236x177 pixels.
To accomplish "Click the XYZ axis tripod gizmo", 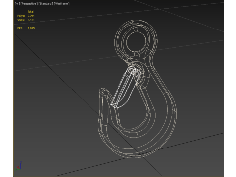I will tap(18, 166).
